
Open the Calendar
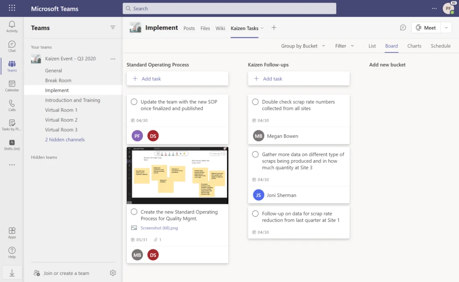[12, 85]
